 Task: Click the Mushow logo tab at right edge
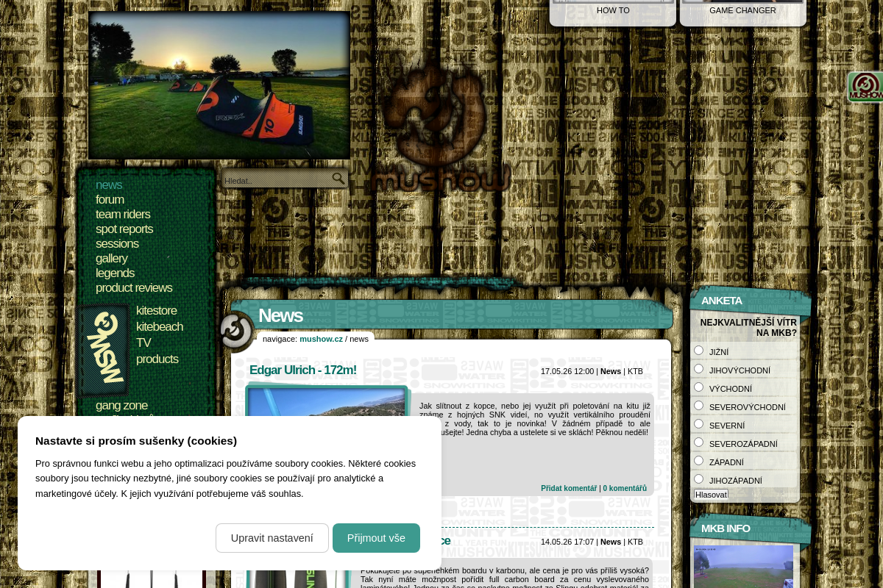866,87
